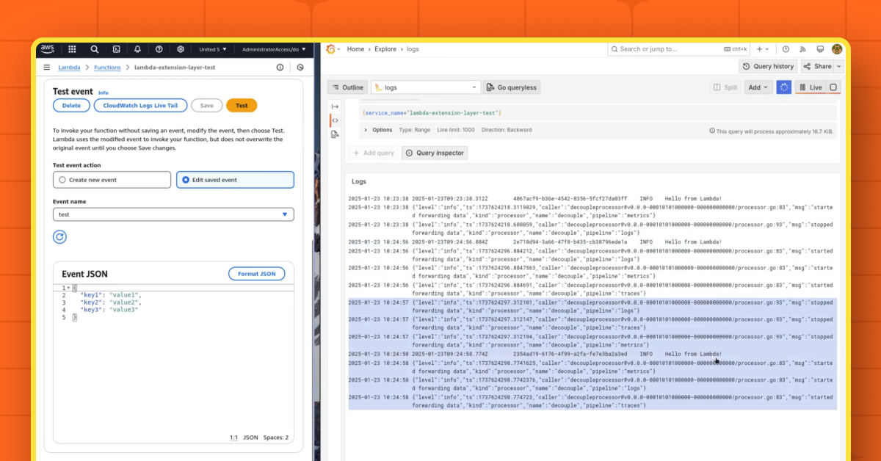
Task: Open the logs datasource dropdown
Action: (424, 87)
